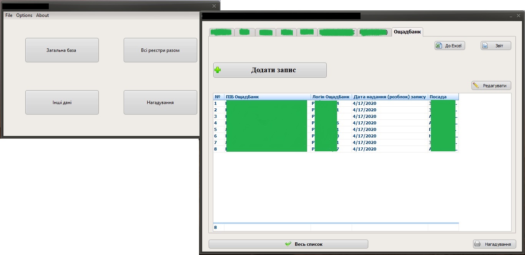The height and width of the screenshot is (255, 525).
Task: Click the Нагадування button in main menu window
Action: click(160, 102)
